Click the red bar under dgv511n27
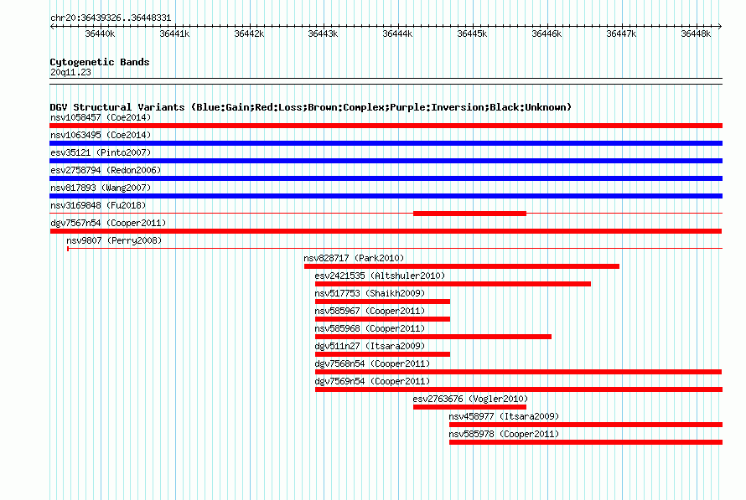Viewport: 746px width, 500px height. (x=382, y=354)
